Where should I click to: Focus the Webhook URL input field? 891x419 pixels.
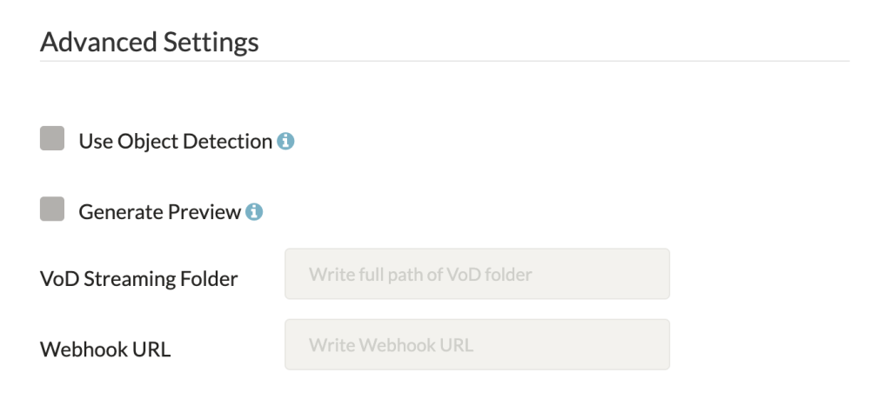[478, 344]
